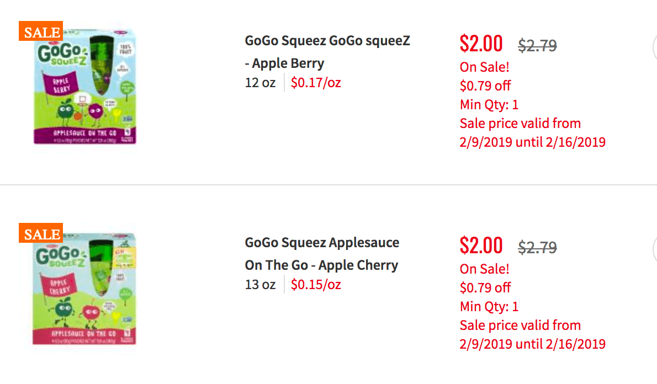Click the crossed-out $2.79 price for Apple Berry
Viewport: 657px width, 384px height.
(x=537, y=45)
